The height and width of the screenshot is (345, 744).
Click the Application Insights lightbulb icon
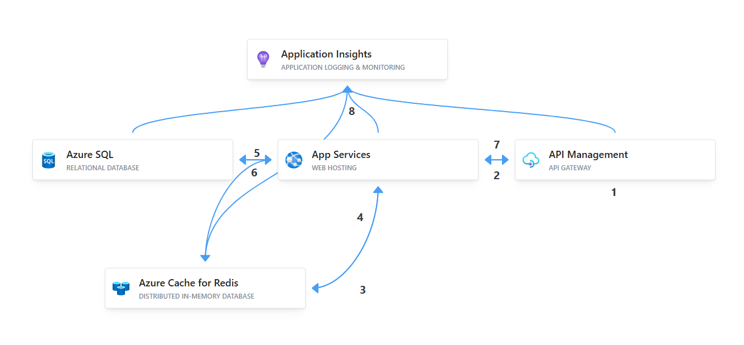tap(263, 59)
